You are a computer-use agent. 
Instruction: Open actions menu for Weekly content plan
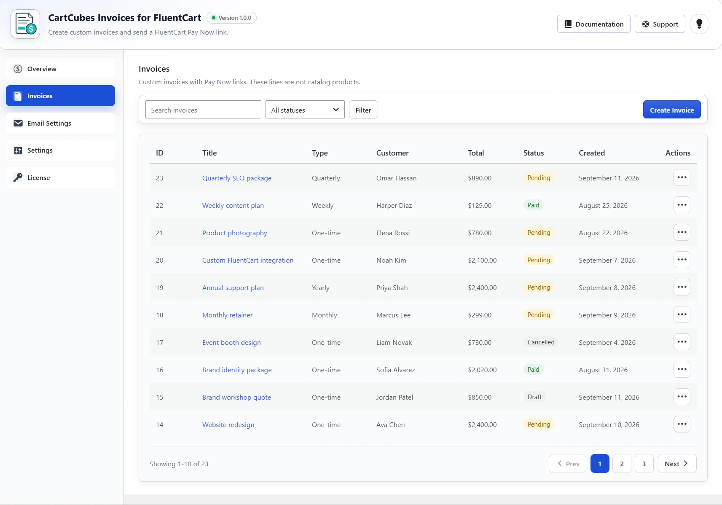682,205
